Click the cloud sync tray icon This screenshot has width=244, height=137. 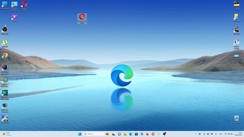click(x=212, y=134)
